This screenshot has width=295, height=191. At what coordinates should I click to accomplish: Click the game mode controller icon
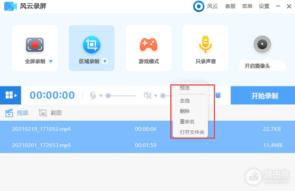click(149, 45)
